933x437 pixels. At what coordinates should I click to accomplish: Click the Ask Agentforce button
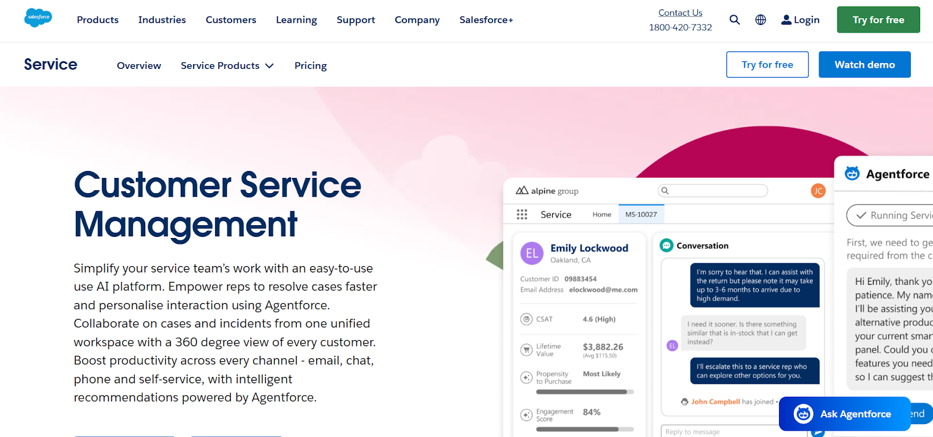coord(845,414)
